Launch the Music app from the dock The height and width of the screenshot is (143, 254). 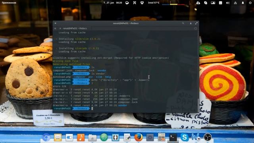coord(81,137)
